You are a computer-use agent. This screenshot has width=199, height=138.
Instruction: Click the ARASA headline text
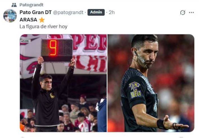28,20
